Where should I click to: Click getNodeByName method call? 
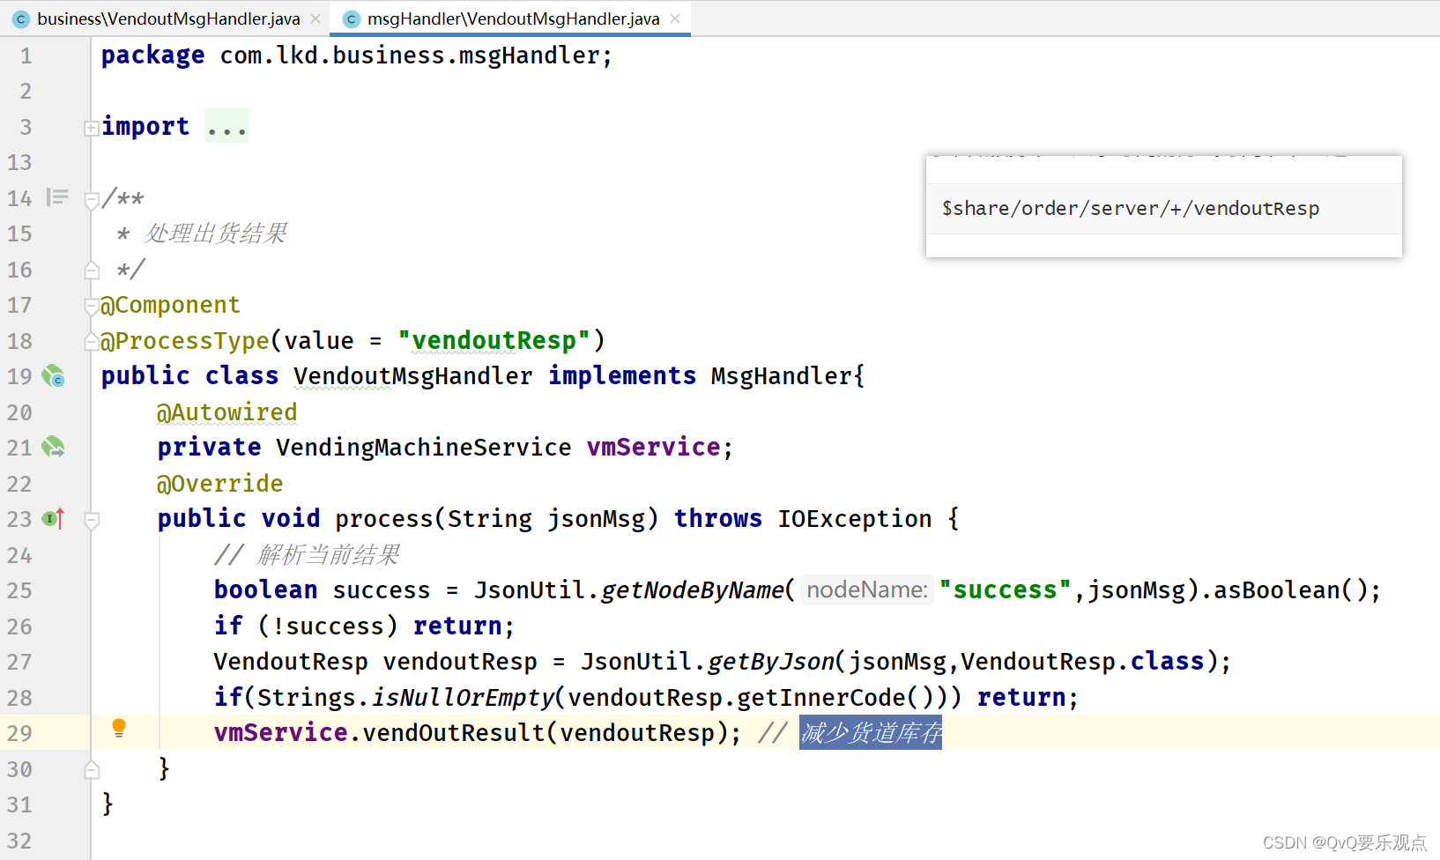(x=693, y=590)
